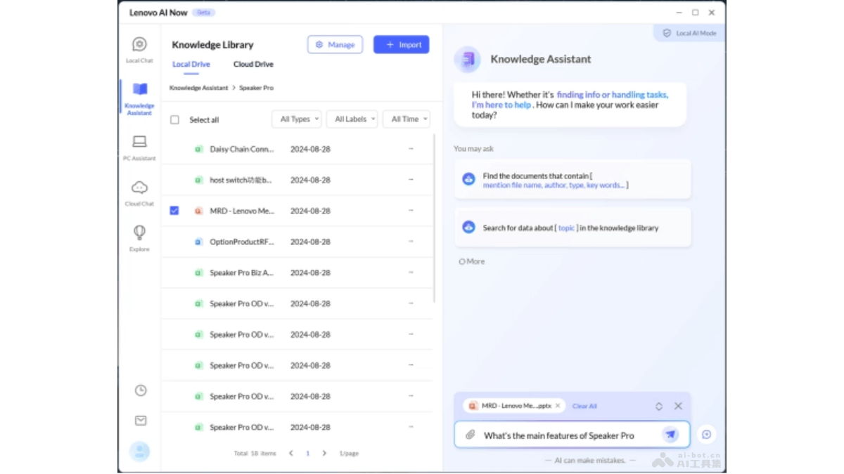
Task: Start a new chat with plus circle icon
Action: (706, 435)
